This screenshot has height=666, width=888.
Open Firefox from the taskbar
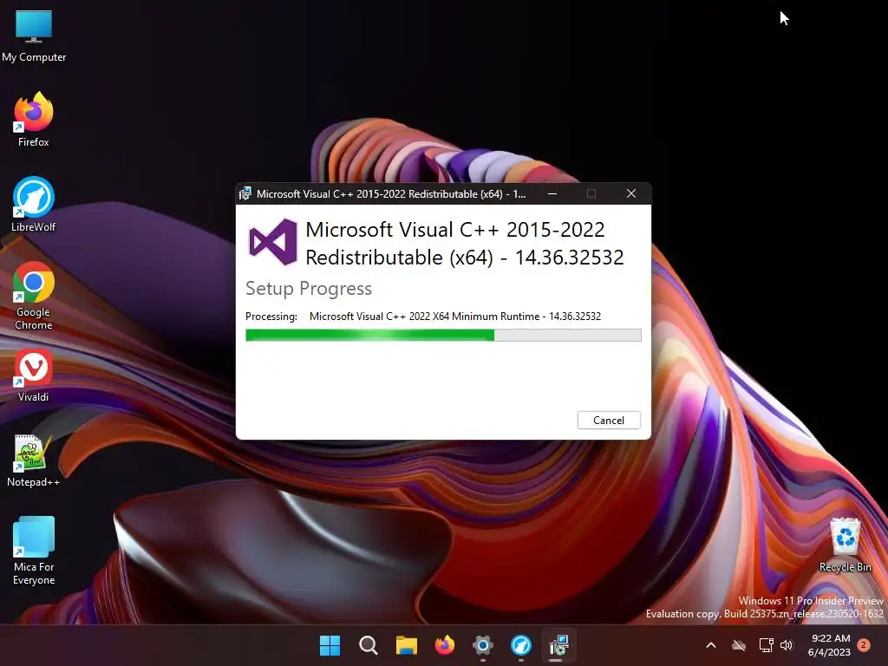(x=445, y=645)
